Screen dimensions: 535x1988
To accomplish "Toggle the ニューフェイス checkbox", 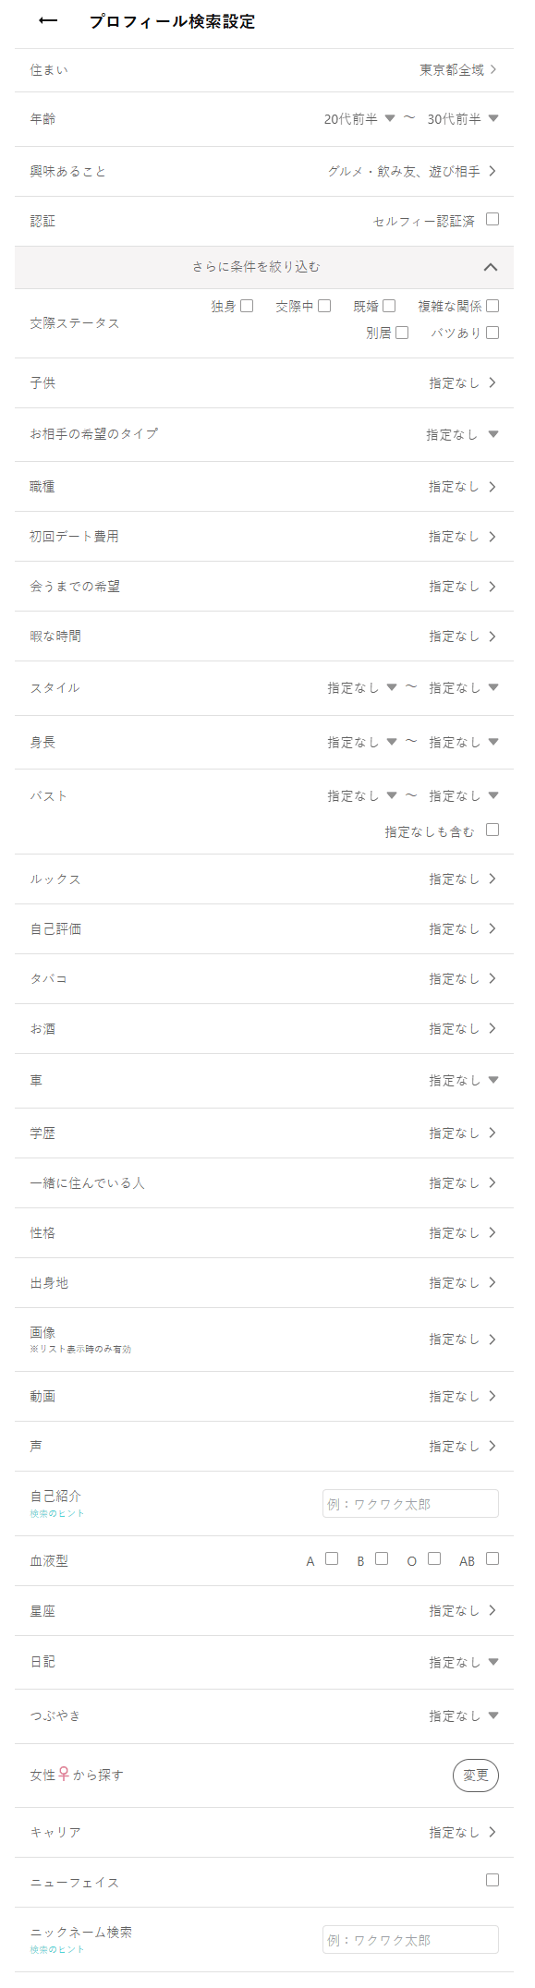I will point(493,1880).
